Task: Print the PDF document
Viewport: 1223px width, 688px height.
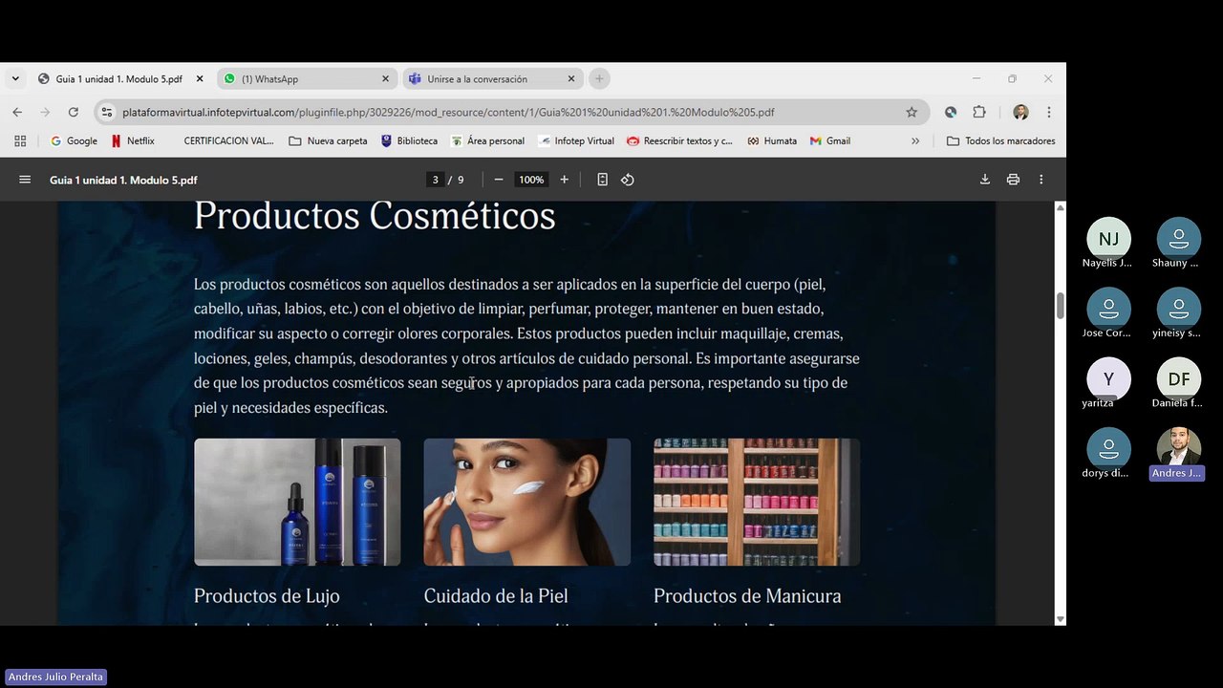Action: [x=1013, y=180]
